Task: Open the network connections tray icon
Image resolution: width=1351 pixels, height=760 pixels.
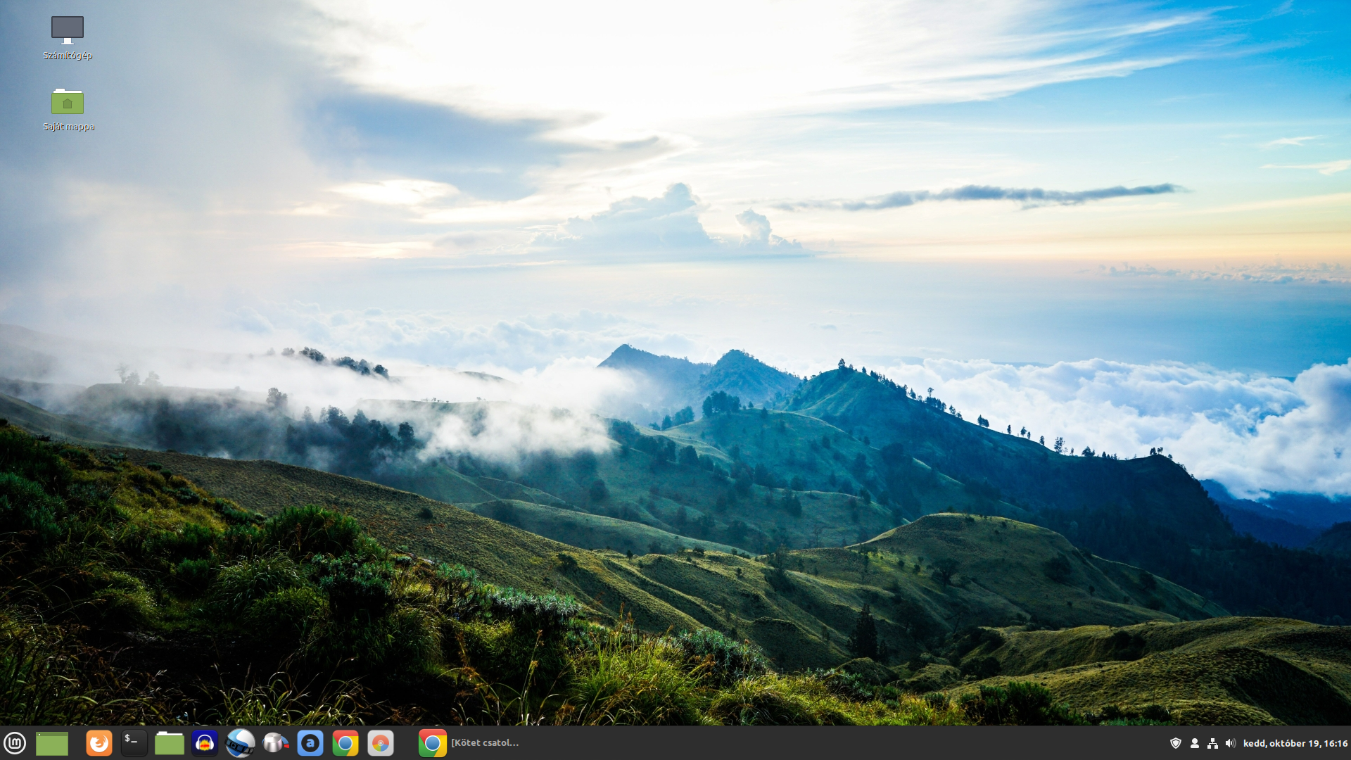Action: [1212, 743]
